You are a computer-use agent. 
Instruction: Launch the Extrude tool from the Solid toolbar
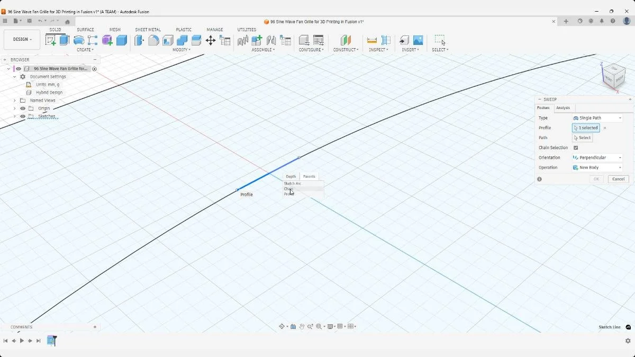(x=63, y=39)
